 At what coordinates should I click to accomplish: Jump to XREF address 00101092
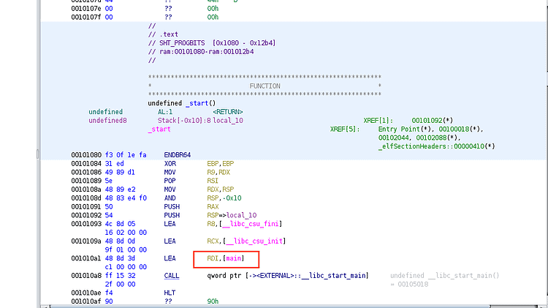coord(430,119)
